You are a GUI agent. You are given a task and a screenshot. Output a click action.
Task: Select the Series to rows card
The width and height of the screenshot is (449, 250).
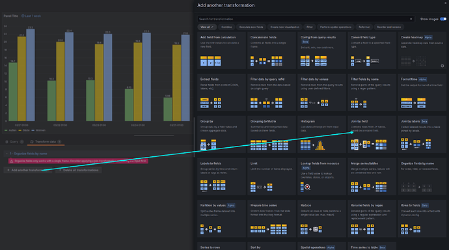221,246
